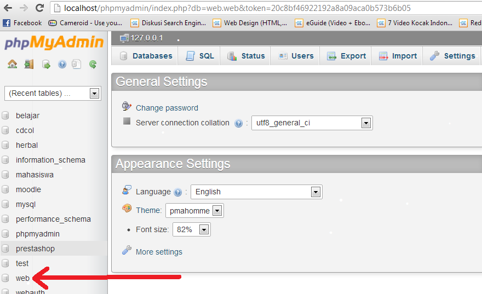Click the browser forward arrow

(x=24, y=8)
